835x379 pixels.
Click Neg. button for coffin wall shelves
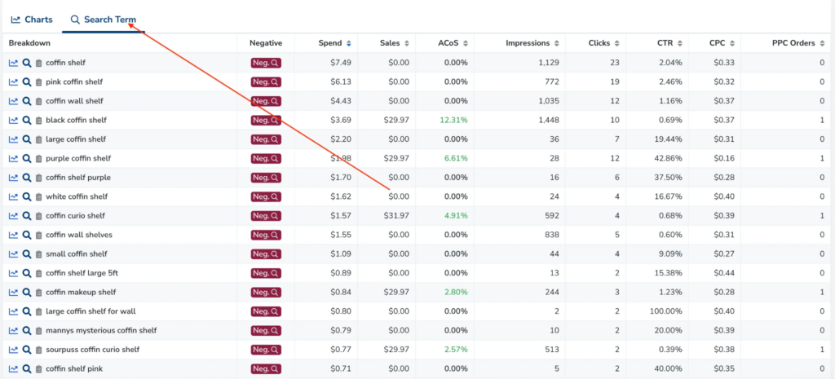266,236
